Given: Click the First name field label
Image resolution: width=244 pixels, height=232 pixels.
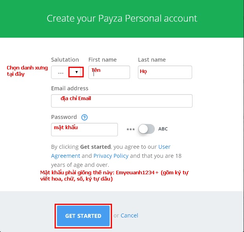Looking at the screenshot, I should point(103,60).
